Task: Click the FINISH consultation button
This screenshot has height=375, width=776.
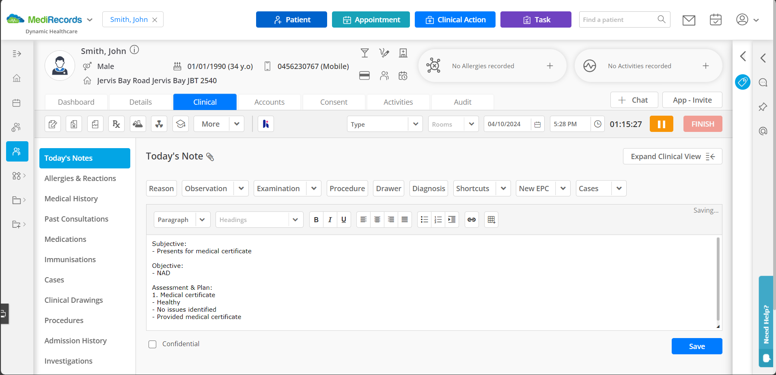Action: coord(703,124)
